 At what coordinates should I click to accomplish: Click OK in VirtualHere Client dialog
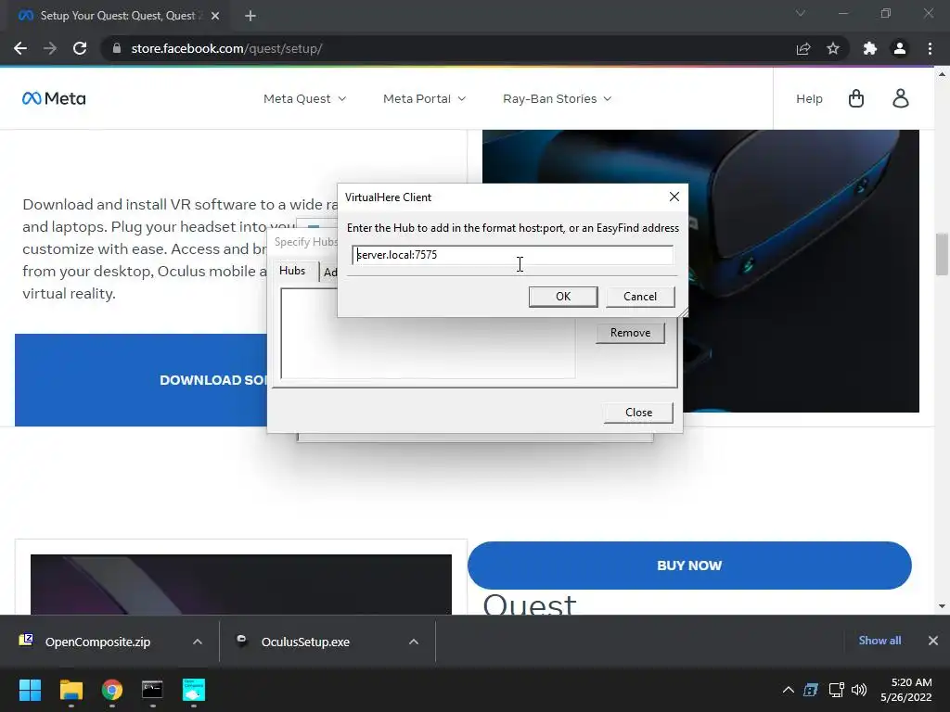point(563,296)
